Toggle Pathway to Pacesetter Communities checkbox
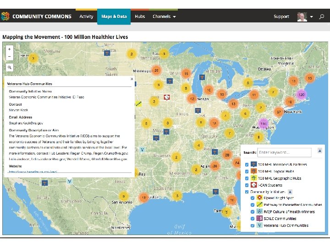 click(253, 205)
